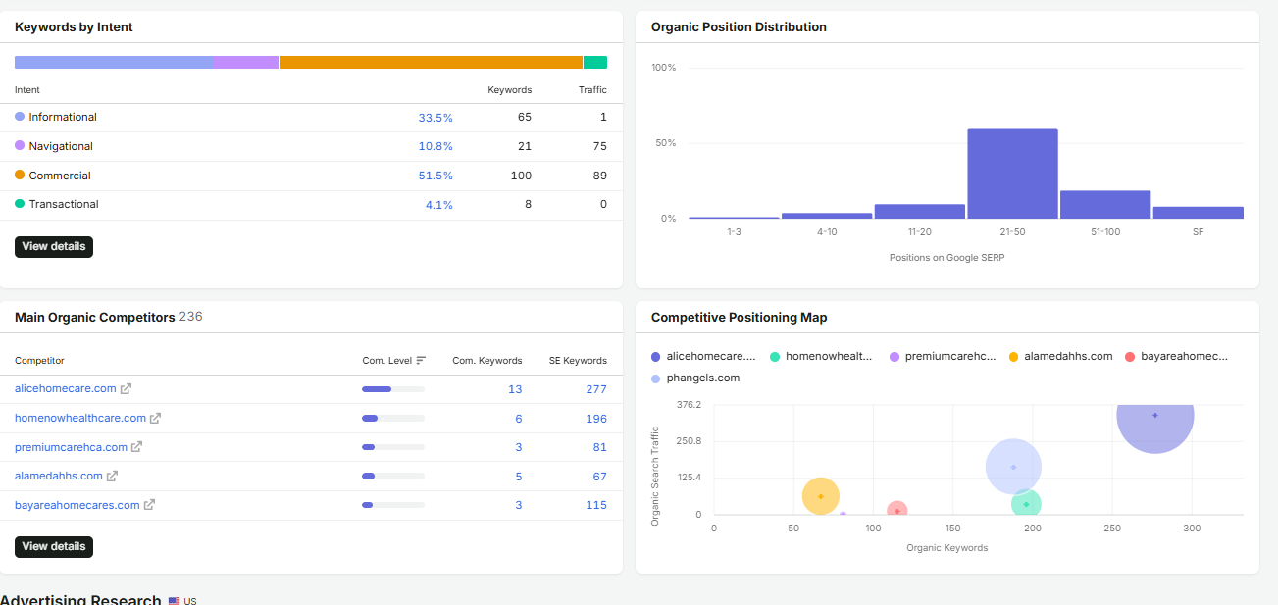
Task: Click the orange Commercial segment of intent bar
Action: coord(431,62)
